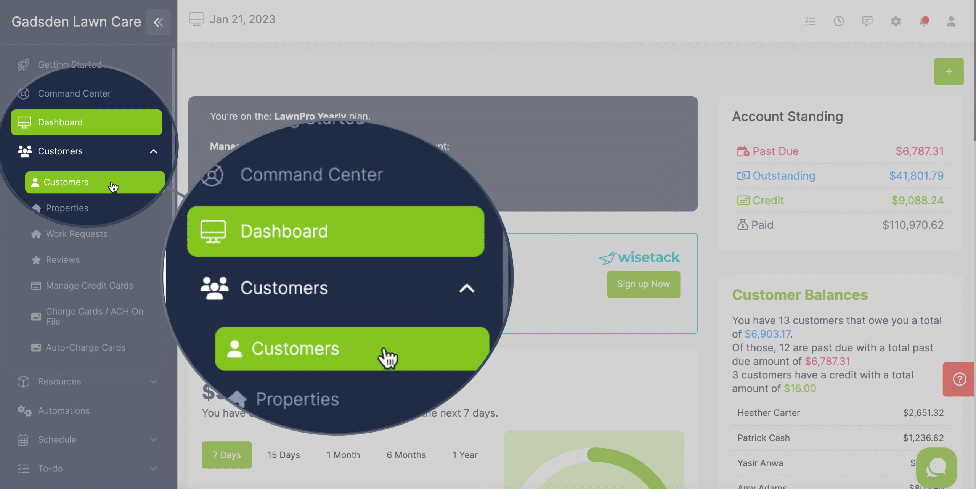The height and width of the screenshot is (489, 976).
Task: Open Patrick Cash's balance row
Action: pos(840,438)
